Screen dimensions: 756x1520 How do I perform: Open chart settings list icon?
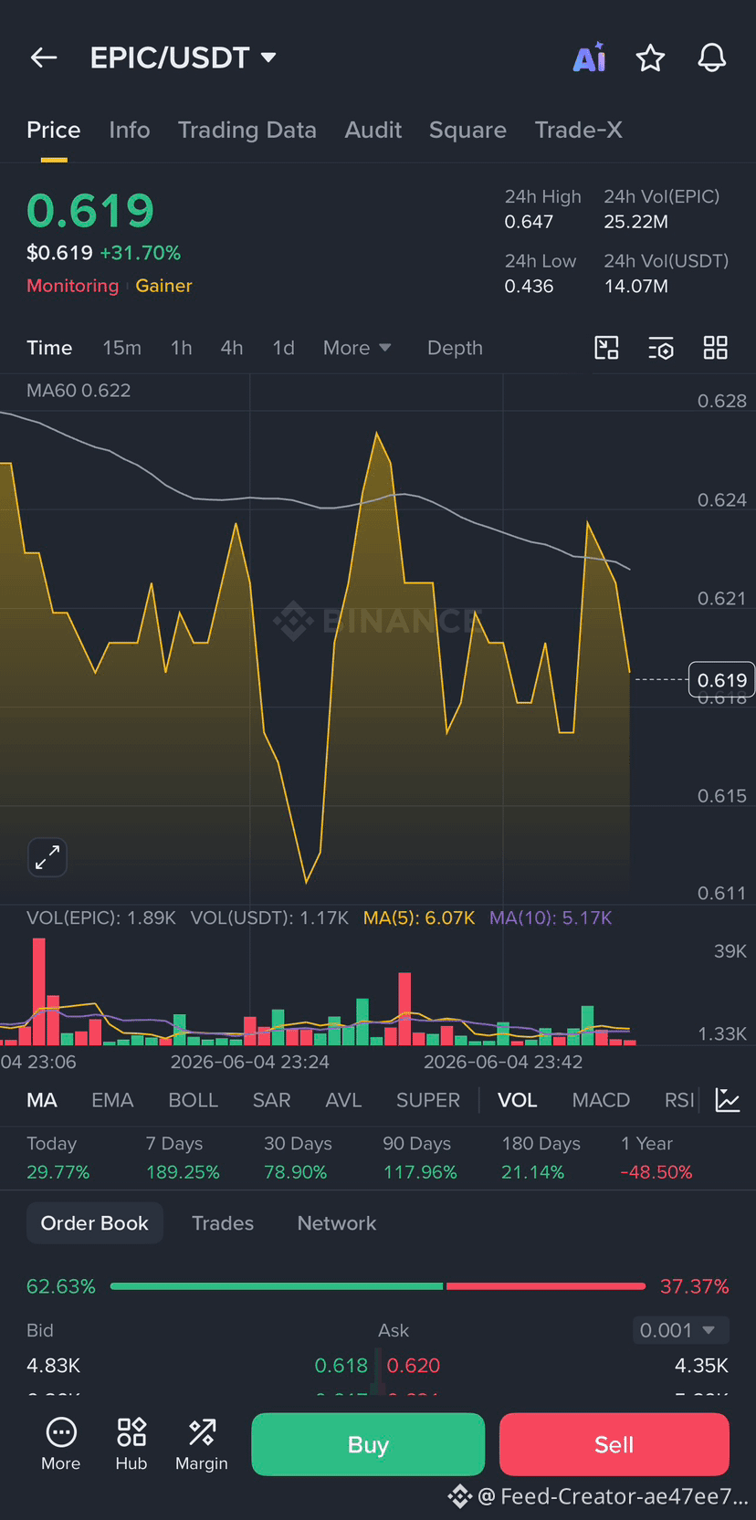(x=661, y=348)
